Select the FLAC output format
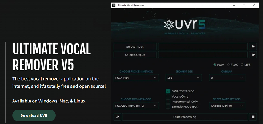 [x=233, y=65]
